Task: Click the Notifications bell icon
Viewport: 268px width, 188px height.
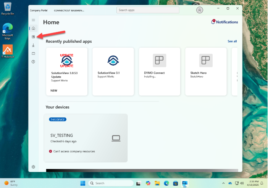Action: tap(213, 22)
